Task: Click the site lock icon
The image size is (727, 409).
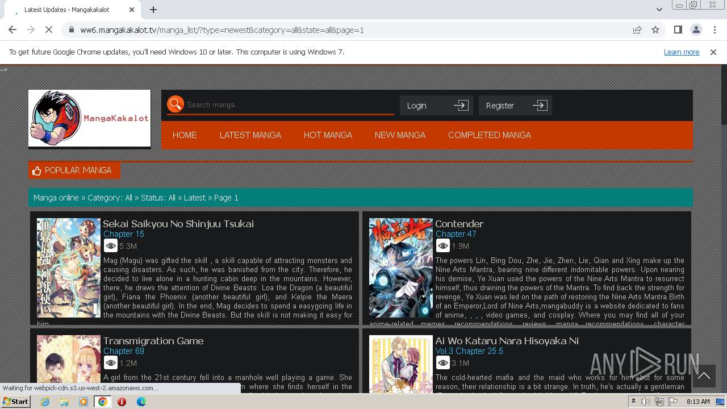Action: point(71,30)
